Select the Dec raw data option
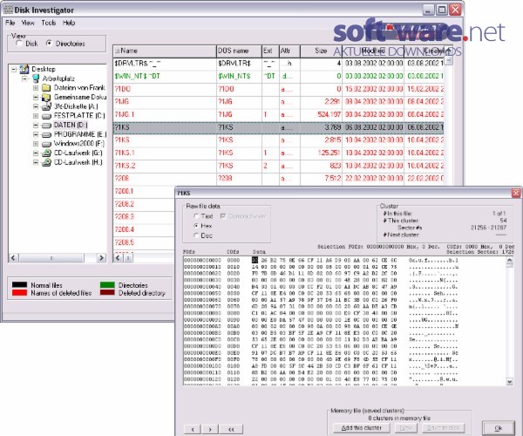This screenshot has height=436, width=523. point(196,235)
